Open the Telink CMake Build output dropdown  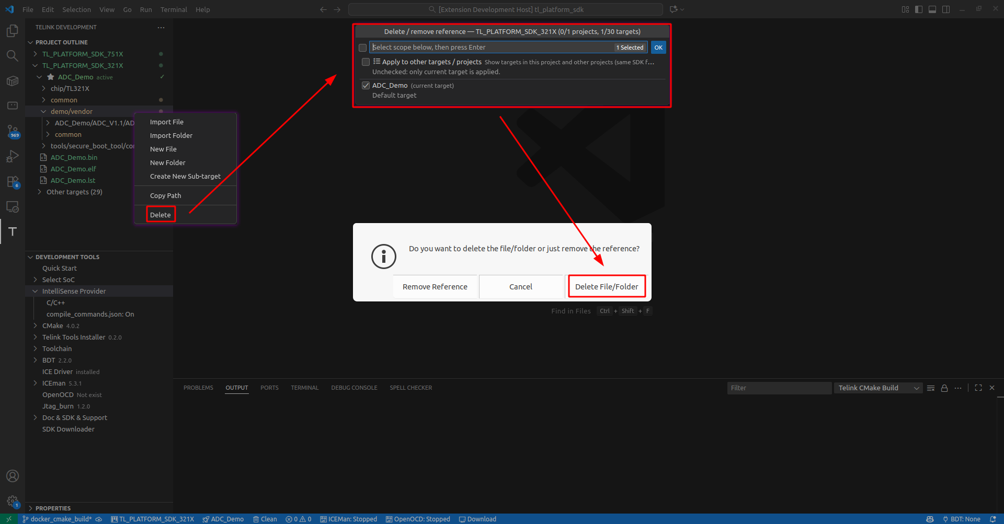tap(878, 388)
